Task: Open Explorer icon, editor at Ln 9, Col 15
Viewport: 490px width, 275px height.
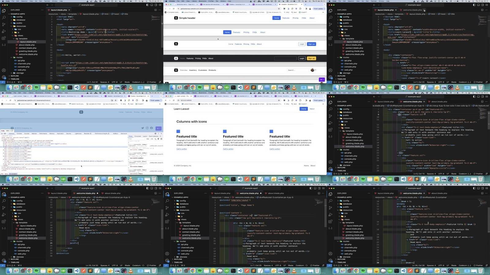Action: (x=330, y=102)
